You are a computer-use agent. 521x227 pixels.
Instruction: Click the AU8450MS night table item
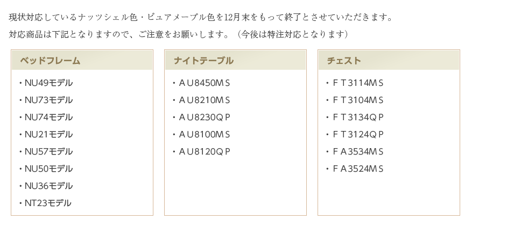[205, 83]
